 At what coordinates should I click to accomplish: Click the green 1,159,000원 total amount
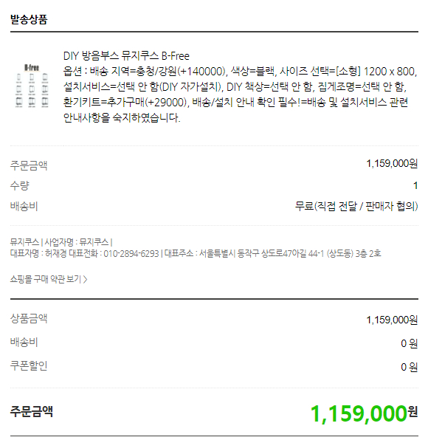(x=364, y=413)
